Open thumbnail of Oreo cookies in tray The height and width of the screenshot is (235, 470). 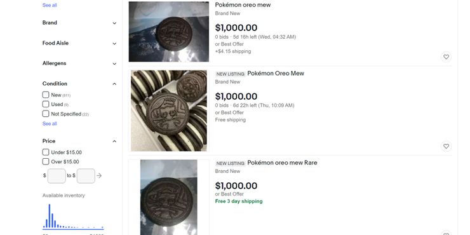tap(169, 111)
